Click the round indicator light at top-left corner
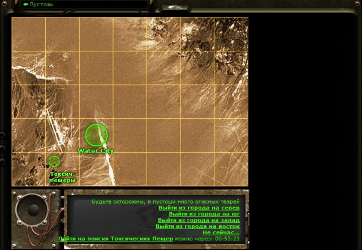The image size is (362, 250). click(4, 3)
